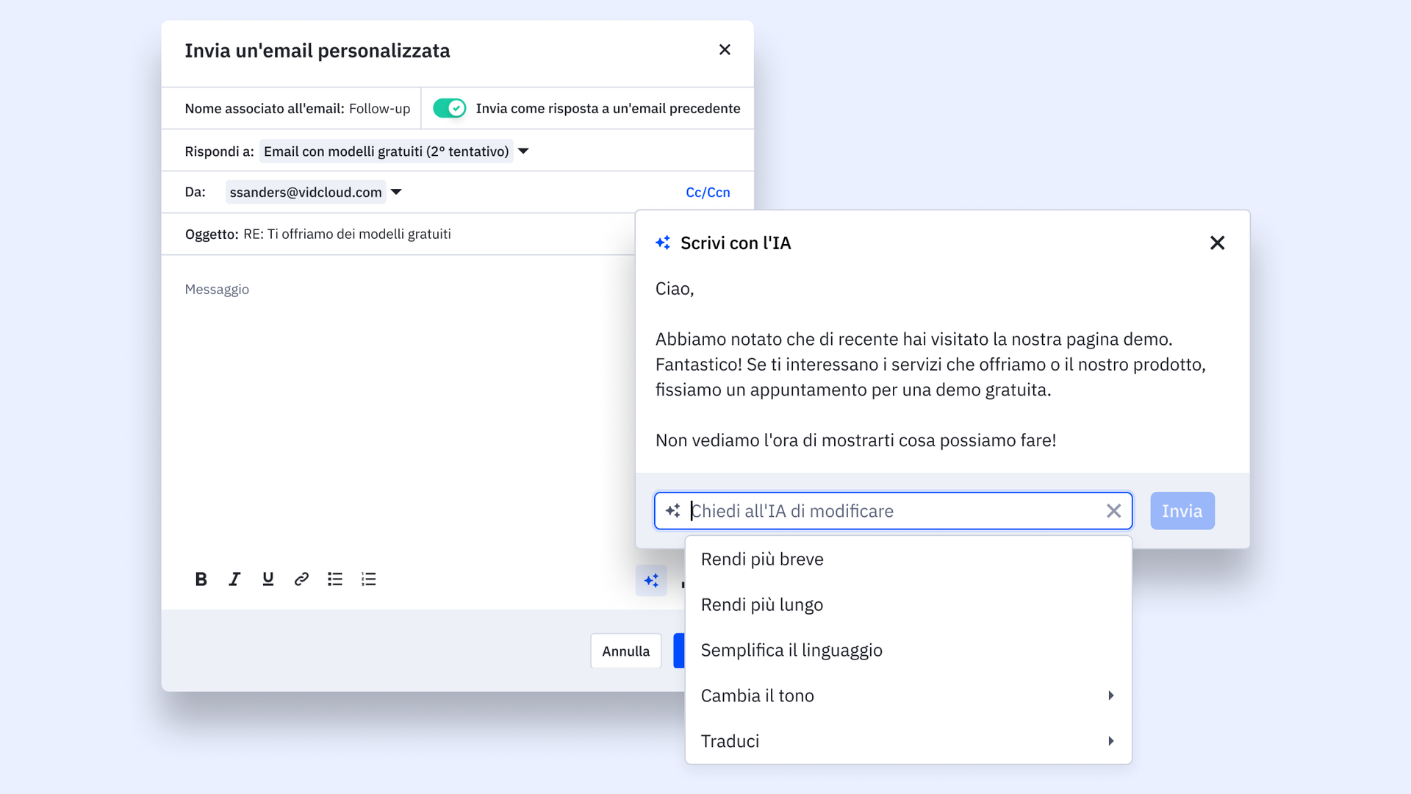The image size is (1411, 794).
Task: Choose Rendi più breve option
Action: pyautogui.click(x=762, y=559)
